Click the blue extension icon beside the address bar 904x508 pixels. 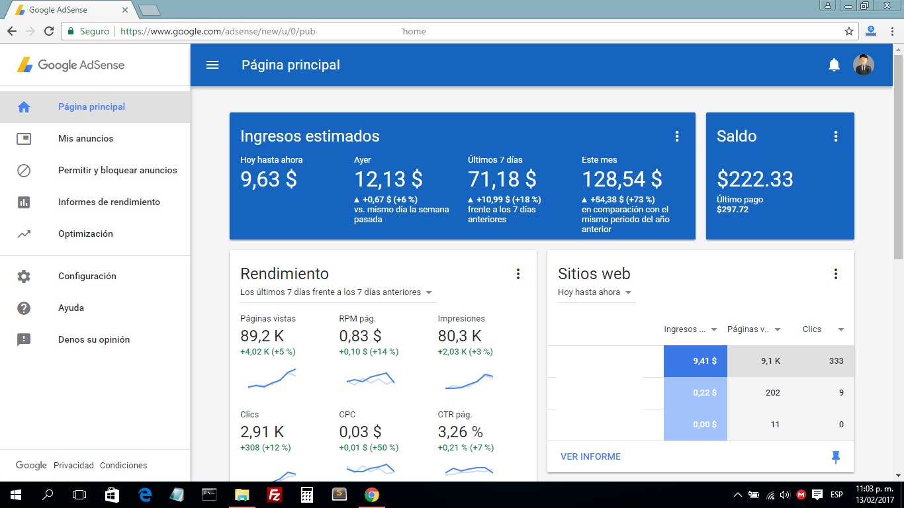point(871,31)
